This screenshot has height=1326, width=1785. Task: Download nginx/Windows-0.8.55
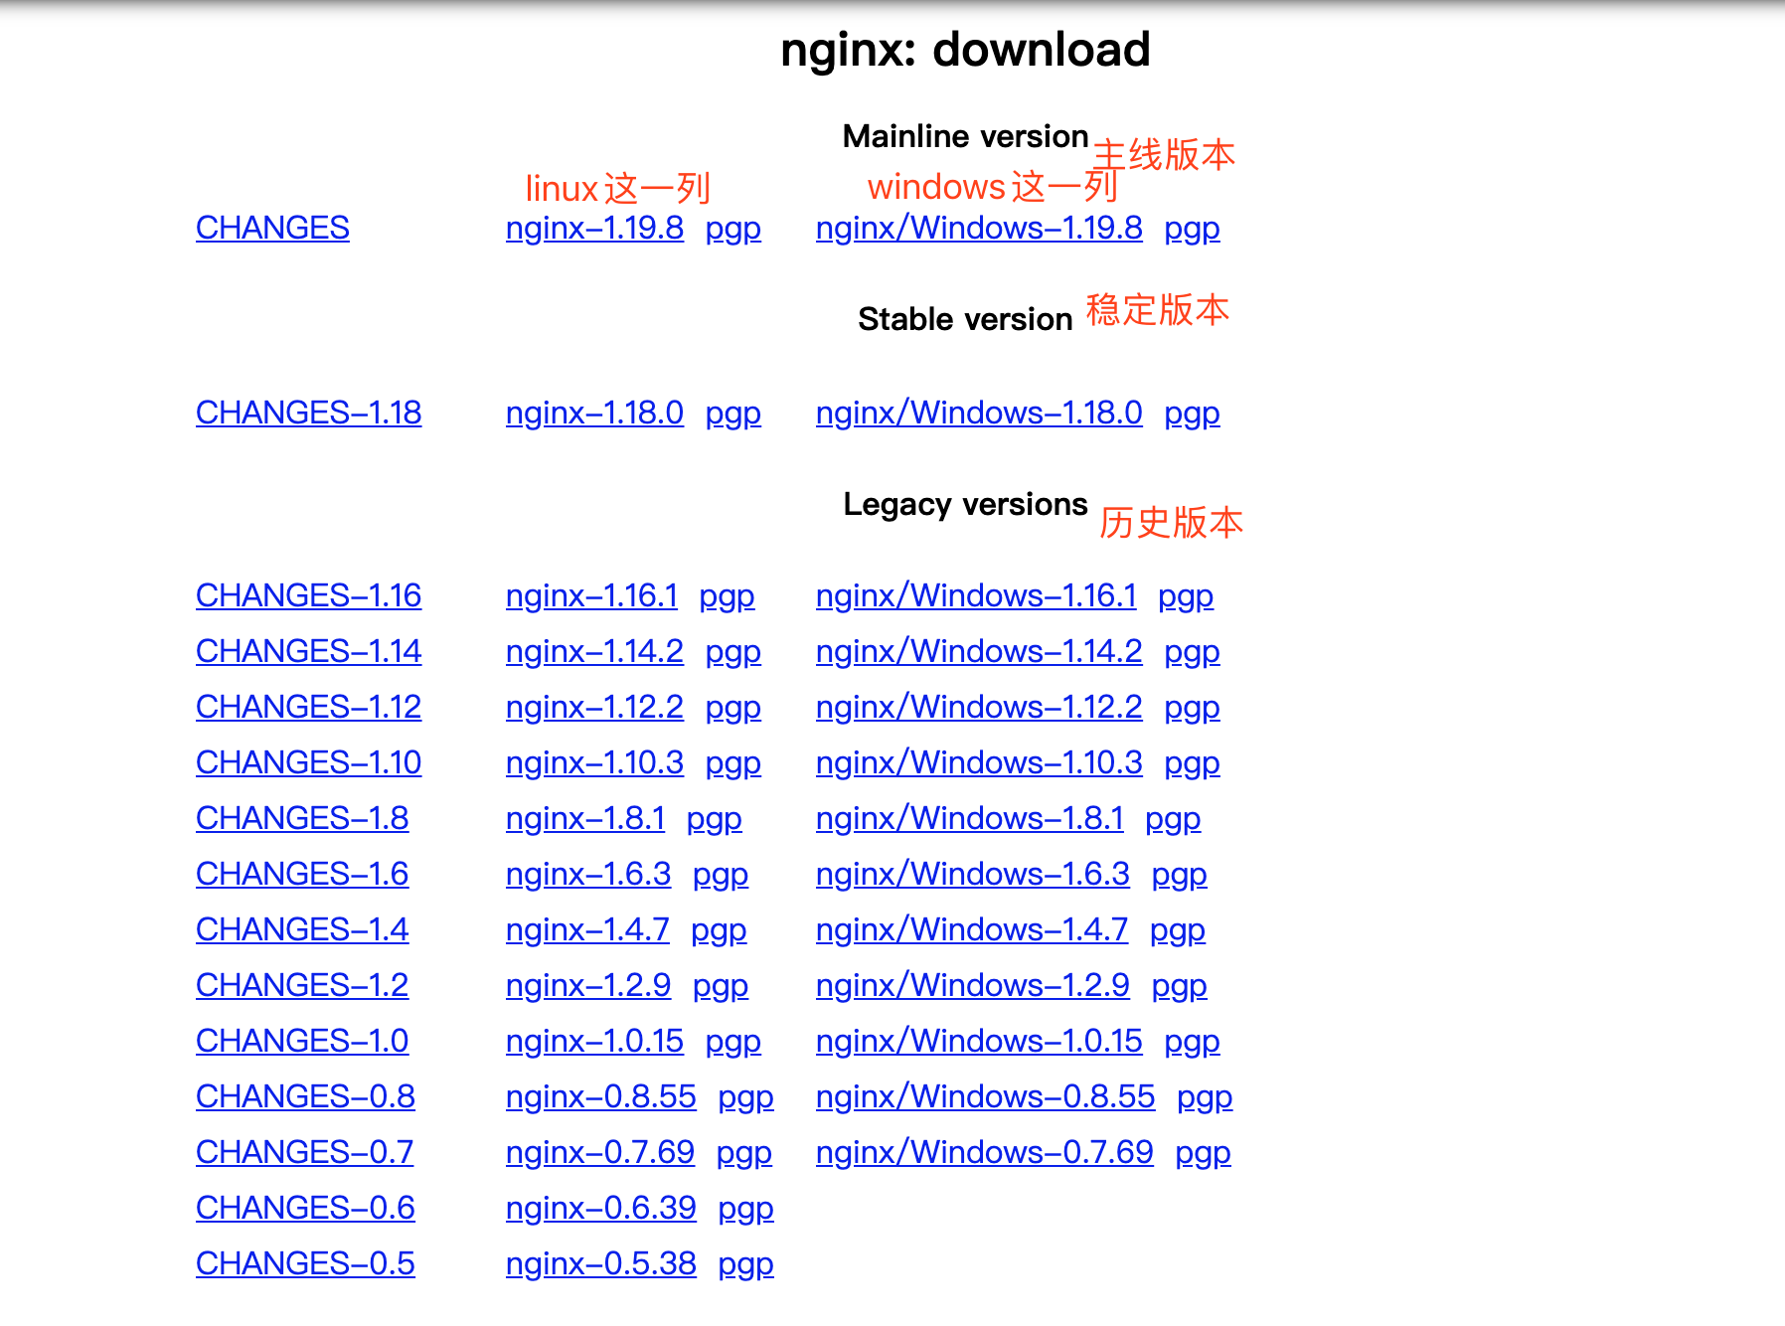(x=986, y=1096)
